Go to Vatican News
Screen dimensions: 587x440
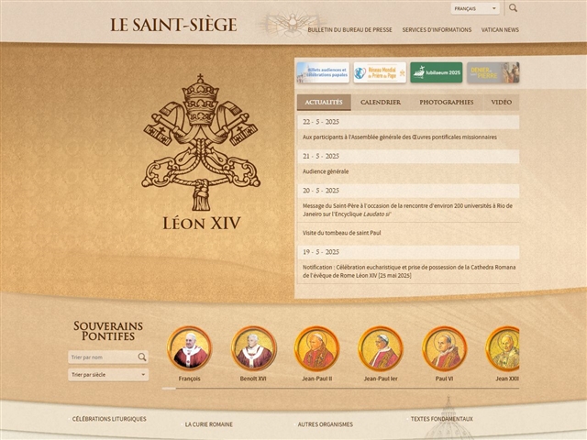pyautogui.click(x=500, y=30)
